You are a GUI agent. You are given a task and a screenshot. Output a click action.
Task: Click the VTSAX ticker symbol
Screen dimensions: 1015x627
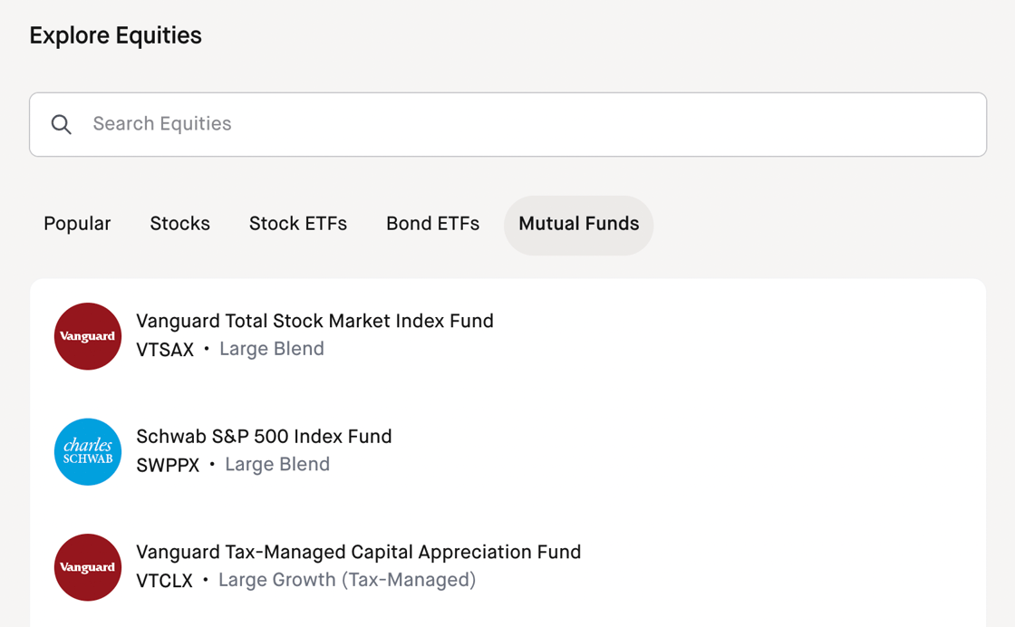point(165,350)
